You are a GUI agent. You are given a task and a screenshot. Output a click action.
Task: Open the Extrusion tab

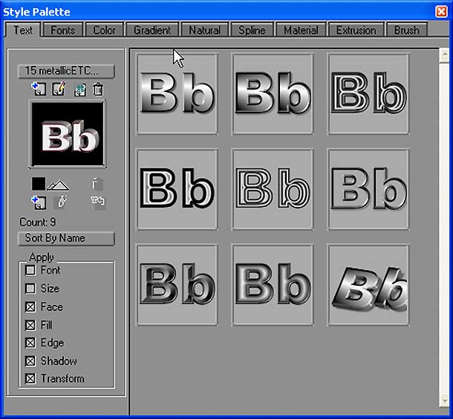click(356, 30)
